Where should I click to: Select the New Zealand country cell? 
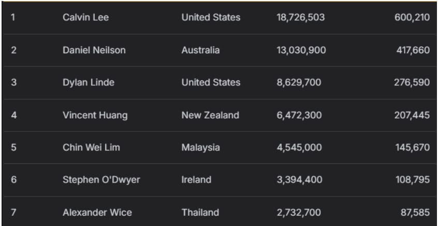(210, 115)
